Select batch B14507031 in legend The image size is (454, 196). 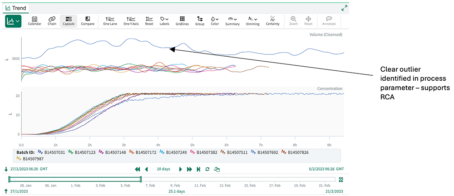[51, 152]
